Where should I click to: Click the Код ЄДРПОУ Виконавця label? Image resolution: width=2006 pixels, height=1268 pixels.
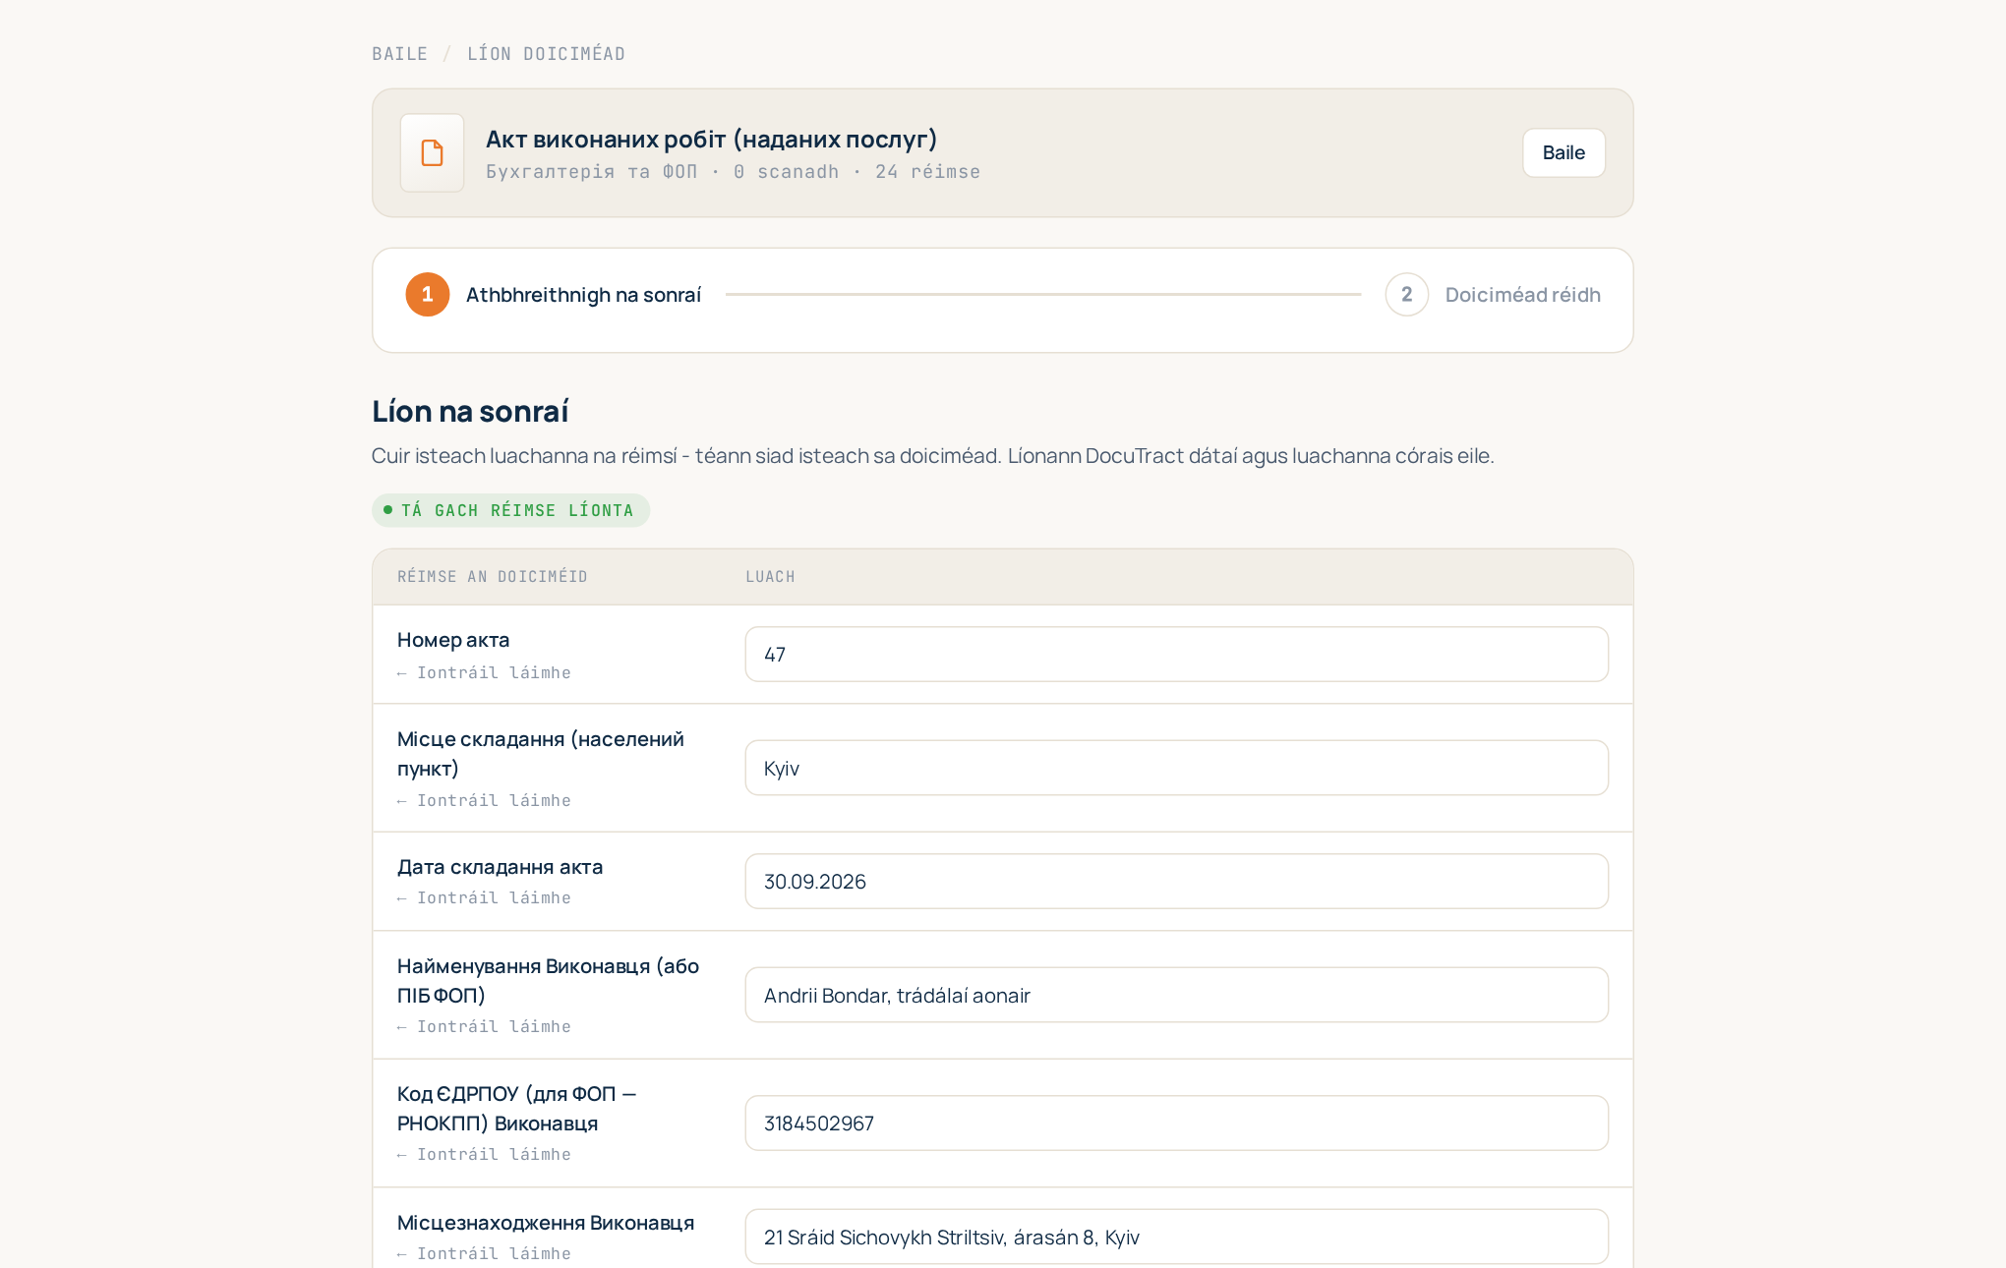click(x=516, y=1109)
